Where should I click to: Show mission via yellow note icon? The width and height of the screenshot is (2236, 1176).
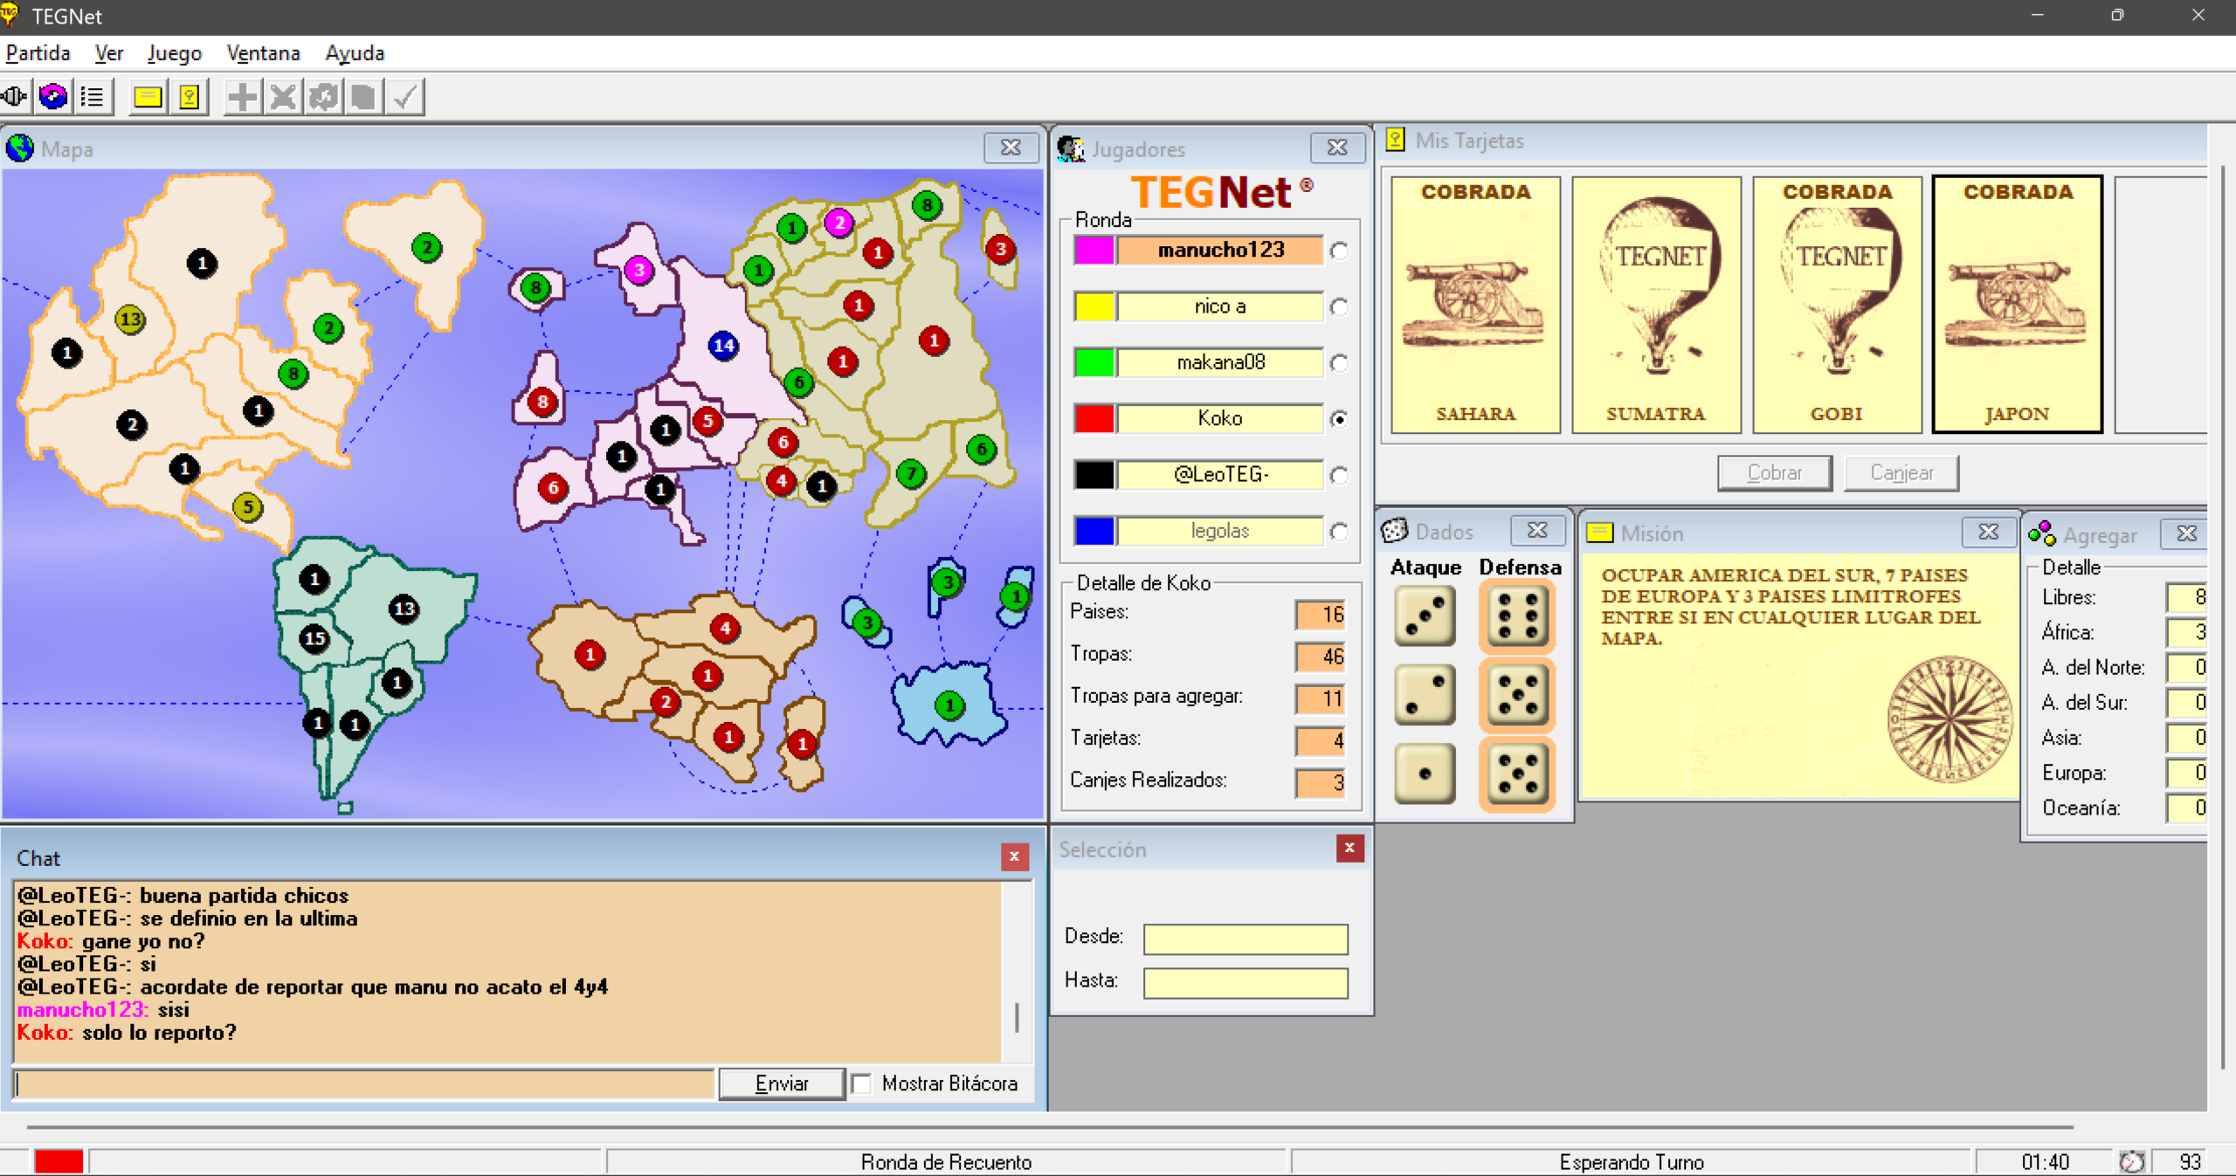tap(148, 97)
